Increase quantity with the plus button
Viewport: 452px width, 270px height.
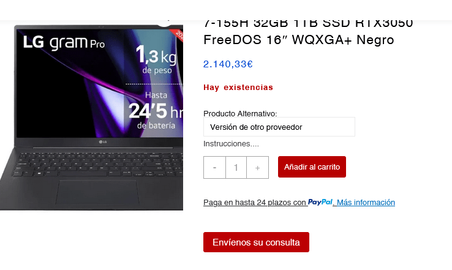click(257, 167)
